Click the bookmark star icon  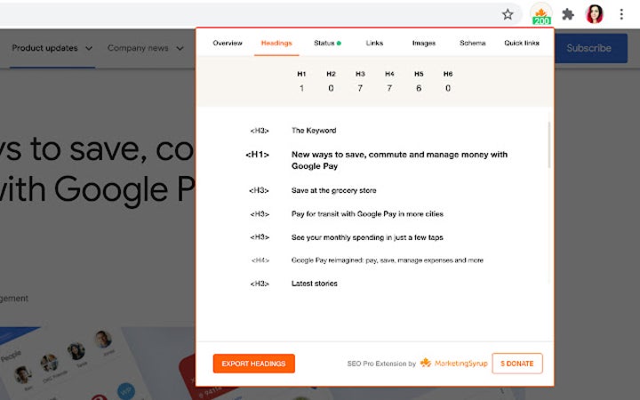[x=508, y=14]
